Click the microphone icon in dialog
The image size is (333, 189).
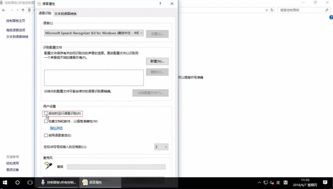point(48,166)
